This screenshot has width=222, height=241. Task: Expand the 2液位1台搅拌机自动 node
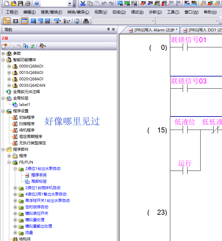[15, 188]
